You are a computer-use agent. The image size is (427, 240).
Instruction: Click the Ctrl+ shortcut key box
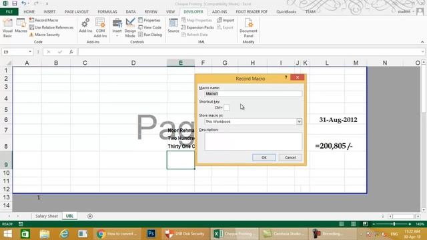(x=227, y=107)
